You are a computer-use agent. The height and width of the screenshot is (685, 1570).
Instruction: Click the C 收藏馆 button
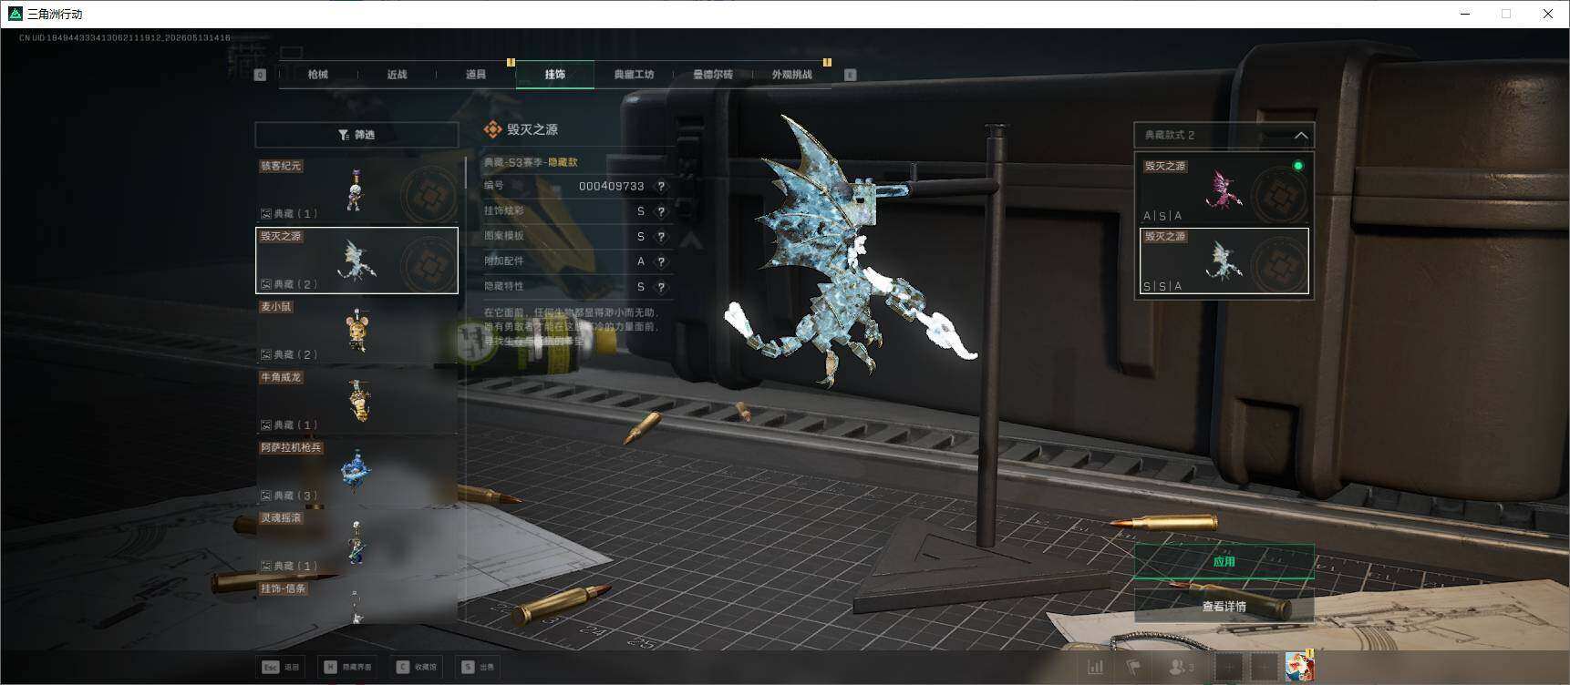pyautogui.click(x=418, y=667)
